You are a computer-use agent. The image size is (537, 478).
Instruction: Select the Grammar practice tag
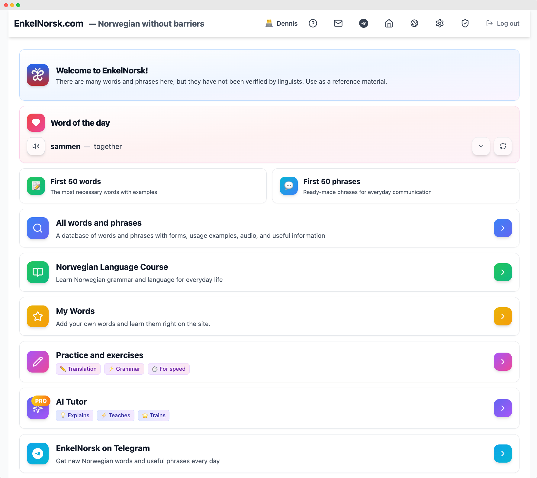click(x=124, y=369)
